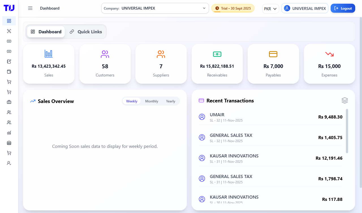
Task: Switch to the Quick Links tab
Action: coord(86,32)
